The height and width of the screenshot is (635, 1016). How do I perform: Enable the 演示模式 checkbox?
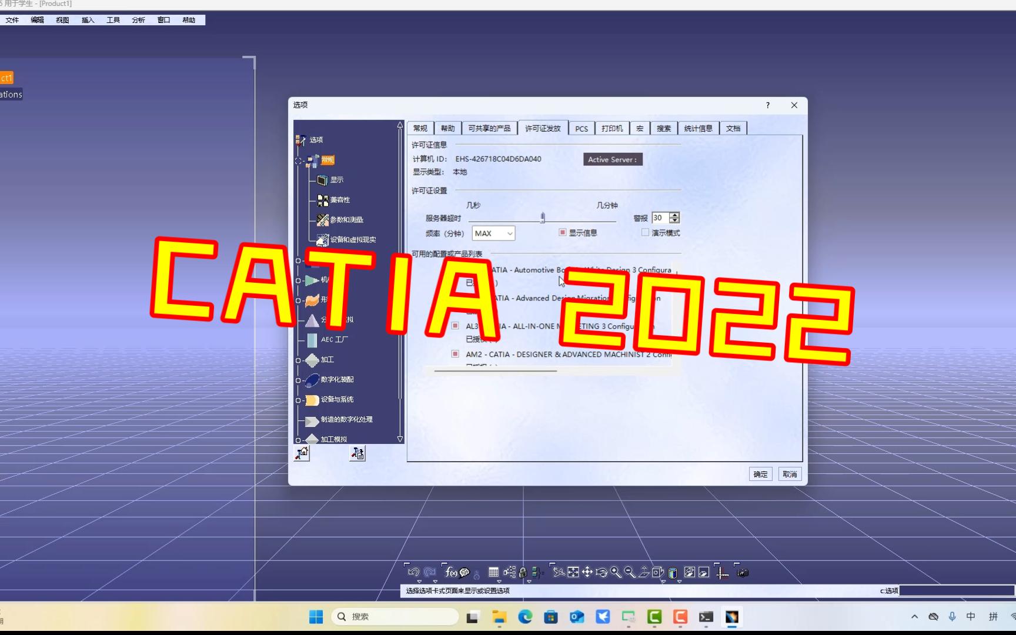click(646, 233)
